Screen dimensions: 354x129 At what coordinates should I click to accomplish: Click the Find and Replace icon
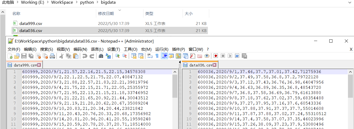[x=108, y=56]
